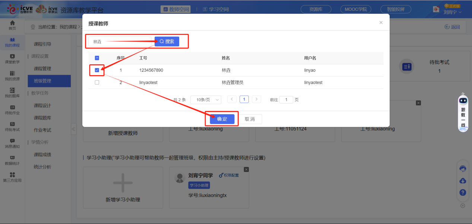Switch to the 学习空间 tab
The width and height of the screenshot is (472, 224).
pos(216,9)
